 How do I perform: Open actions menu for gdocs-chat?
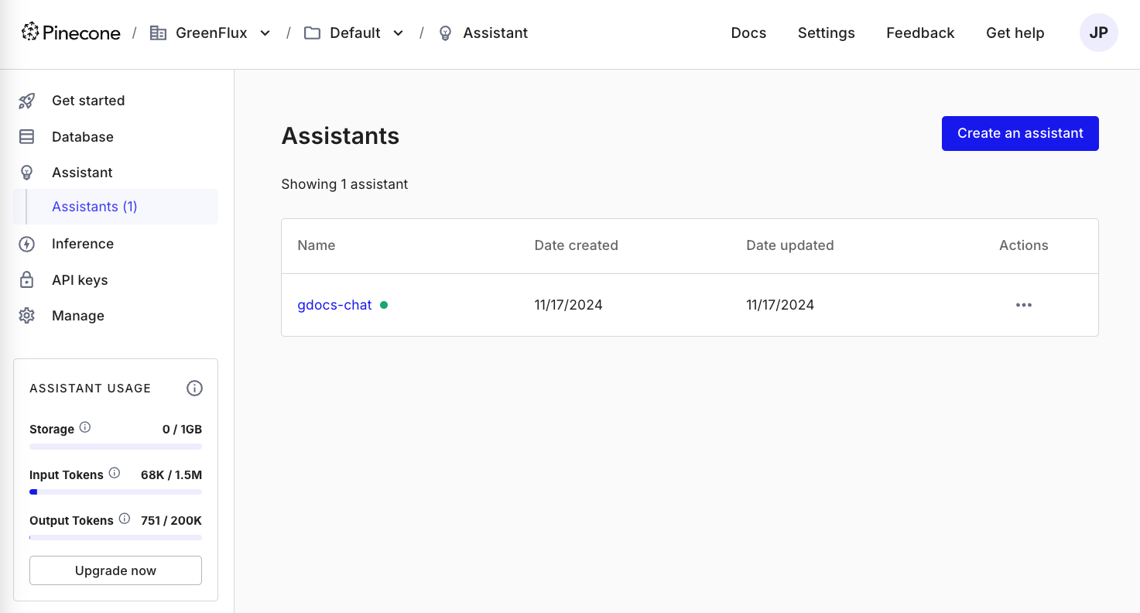(1023, 305)
